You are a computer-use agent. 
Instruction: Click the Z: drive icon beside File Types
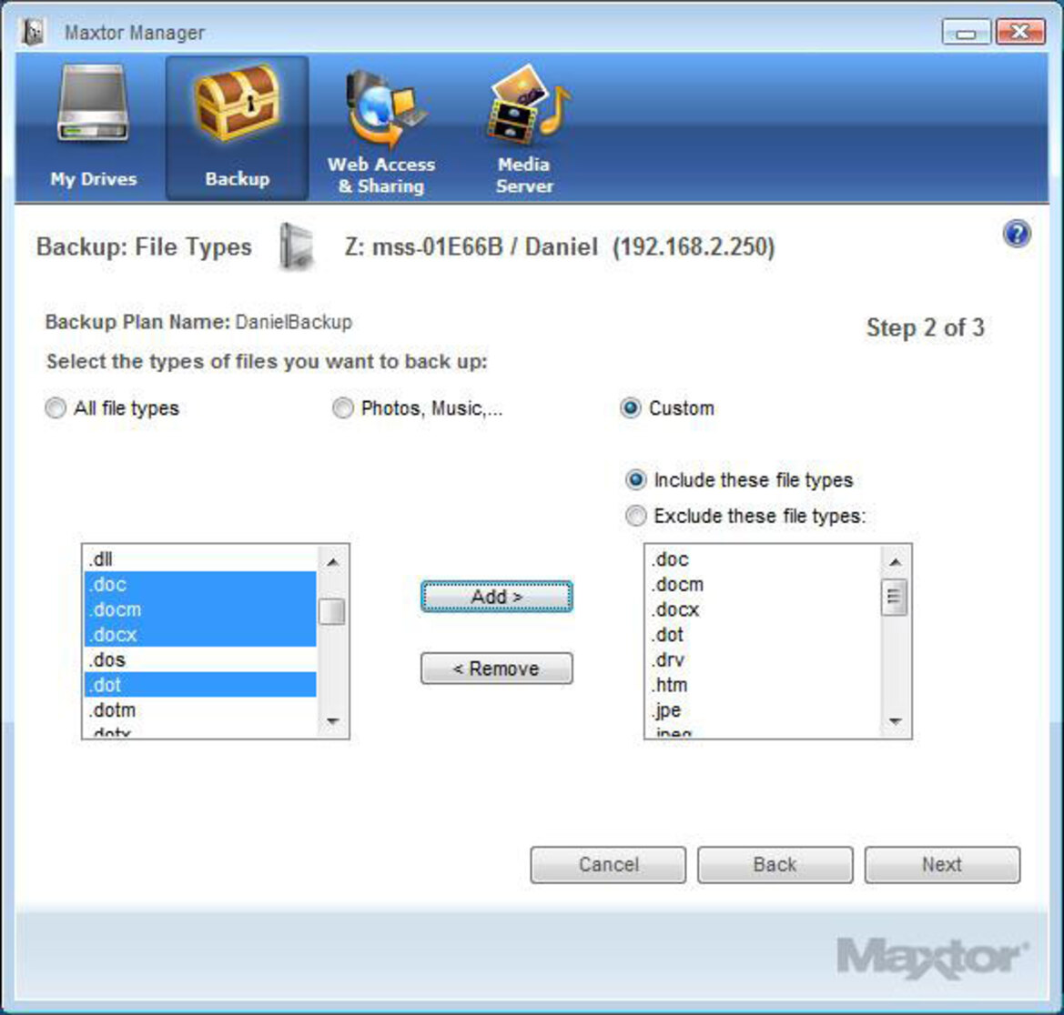pos(297,247)
